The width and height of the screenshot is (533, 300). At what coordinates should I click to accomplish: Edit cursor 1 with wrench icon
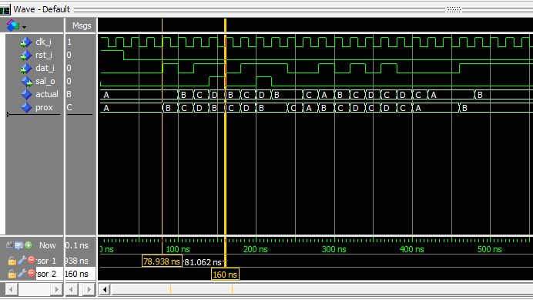click(x=22, y=261)
